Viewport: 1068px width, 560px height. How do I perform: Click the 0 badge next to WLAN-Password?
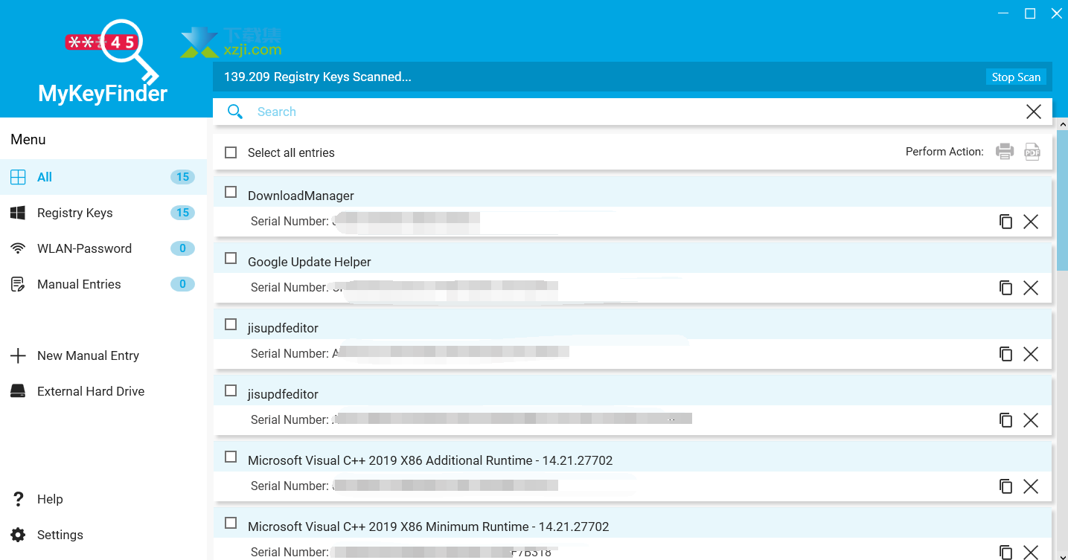[182, 248]
